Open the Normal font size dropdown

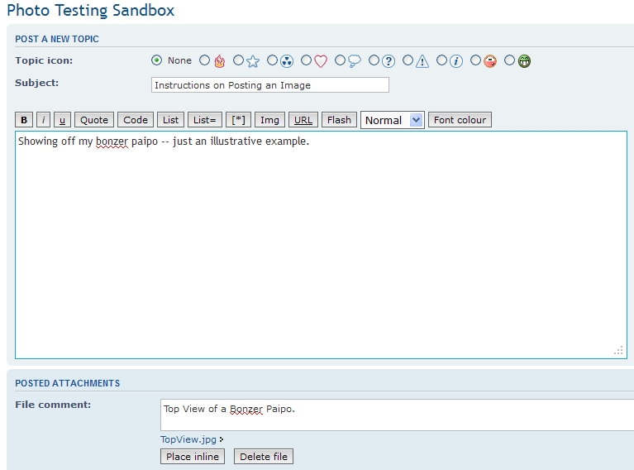[392, 120]
